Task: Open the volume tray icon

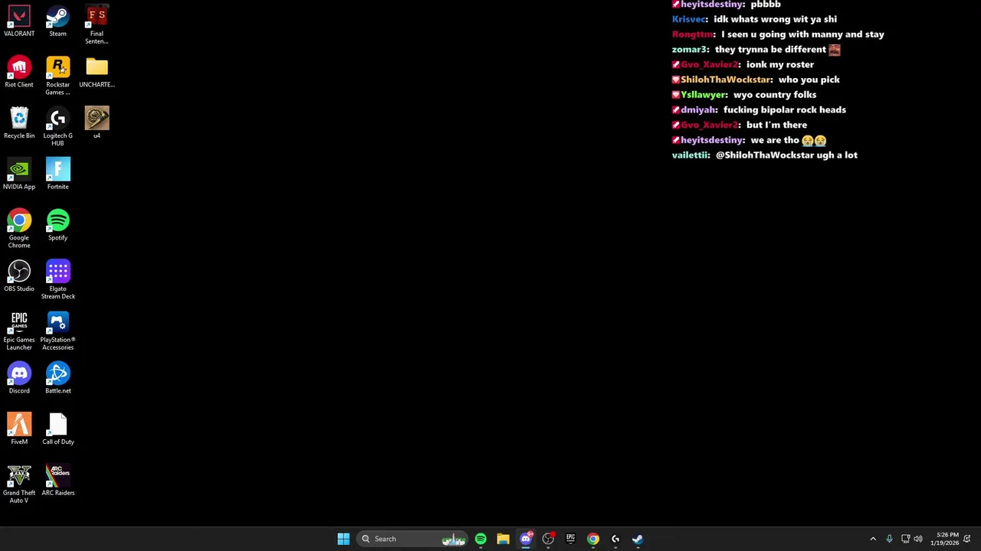Action: pyautogui.click(x=918, y=539)
